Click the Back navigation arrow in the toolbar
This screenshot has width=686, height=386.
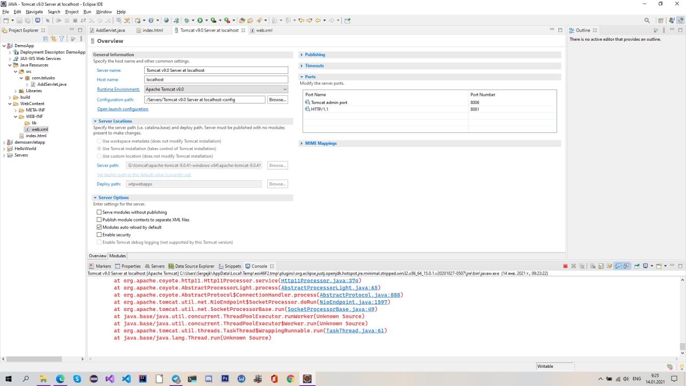click(318, 20)
